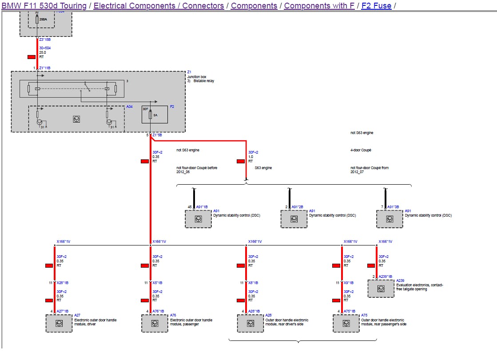Click the Z1*5B connector label below fuse

[x=157, y=135]
